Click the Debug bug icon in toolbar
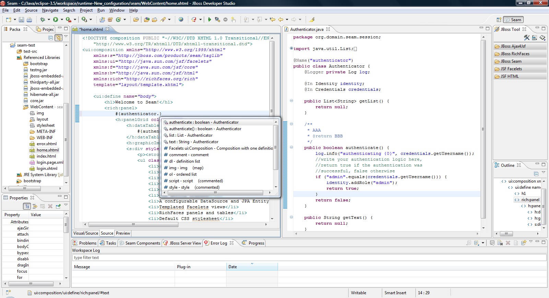This screenshot has width=549, height=298. (x=43, y=20)
